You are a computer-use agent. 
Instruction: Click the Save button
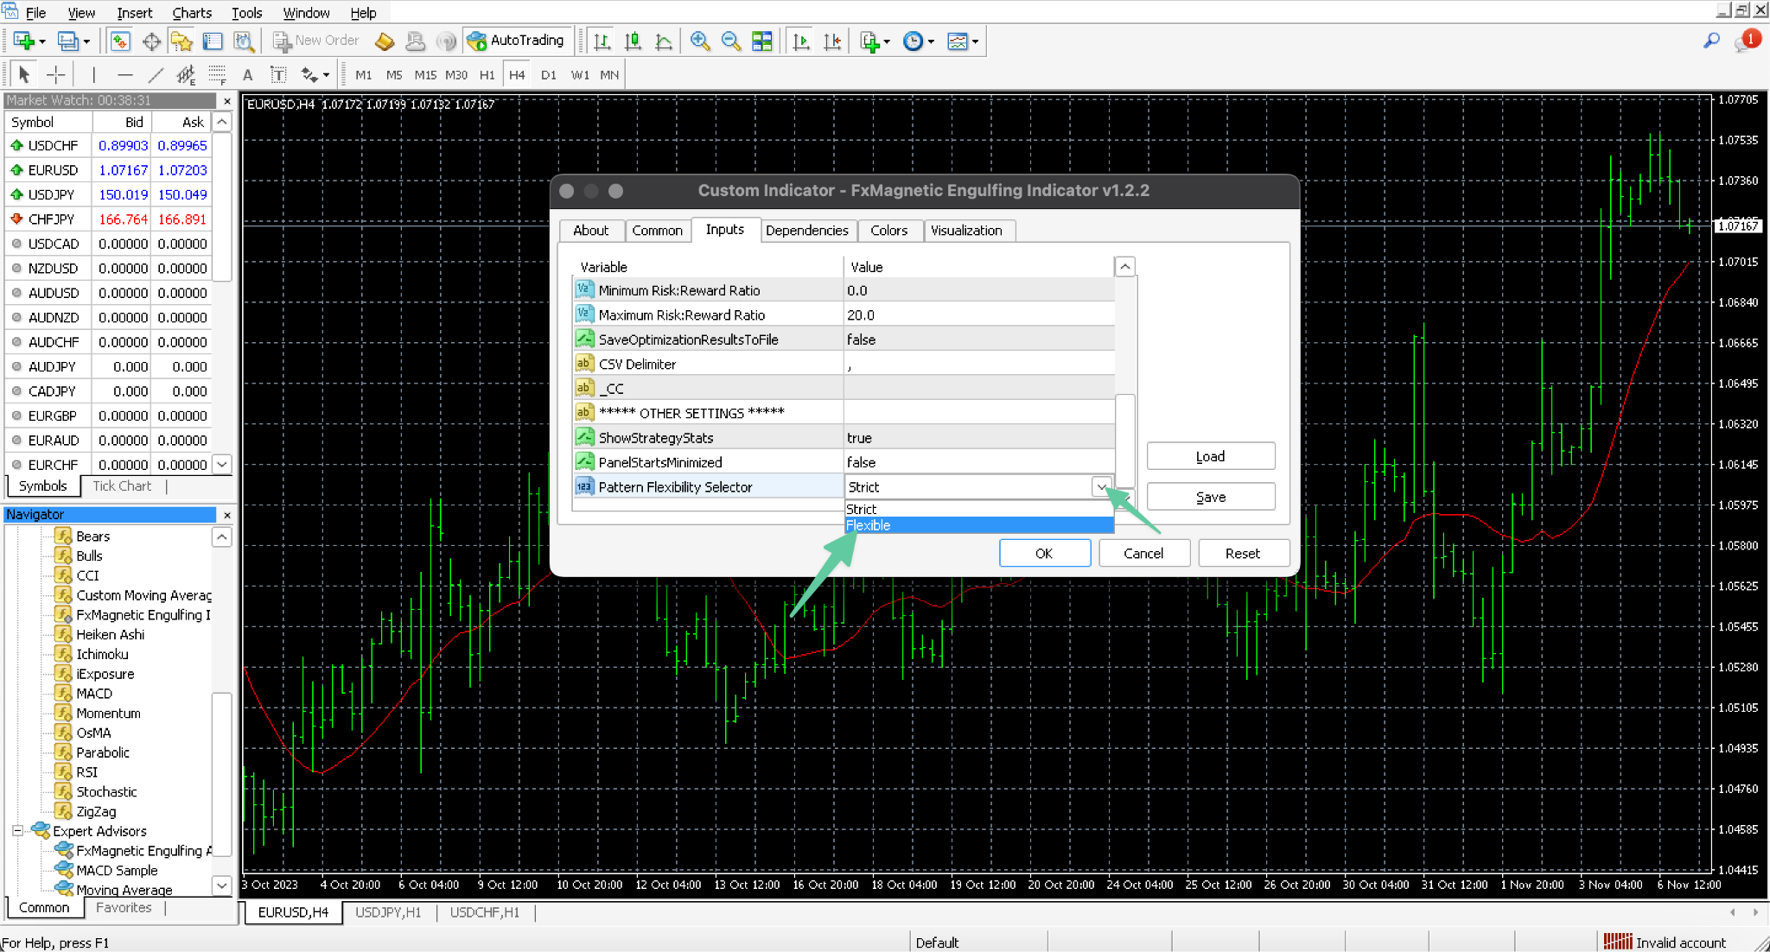tap(1210, 497)
